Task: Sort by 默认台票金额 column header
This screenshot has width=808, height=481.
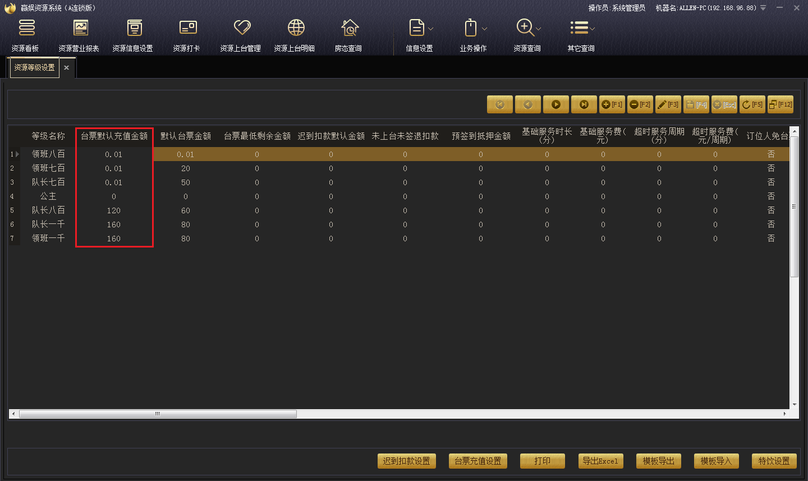Action: 186,136
